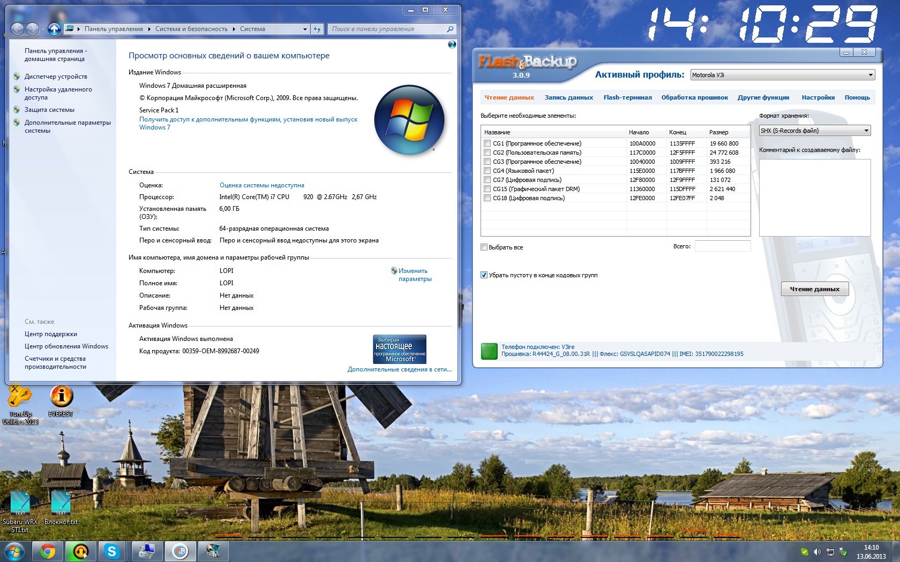
Task: Open the TuneUp Utilities 2013 desktop icon
Action: point(20,404)
